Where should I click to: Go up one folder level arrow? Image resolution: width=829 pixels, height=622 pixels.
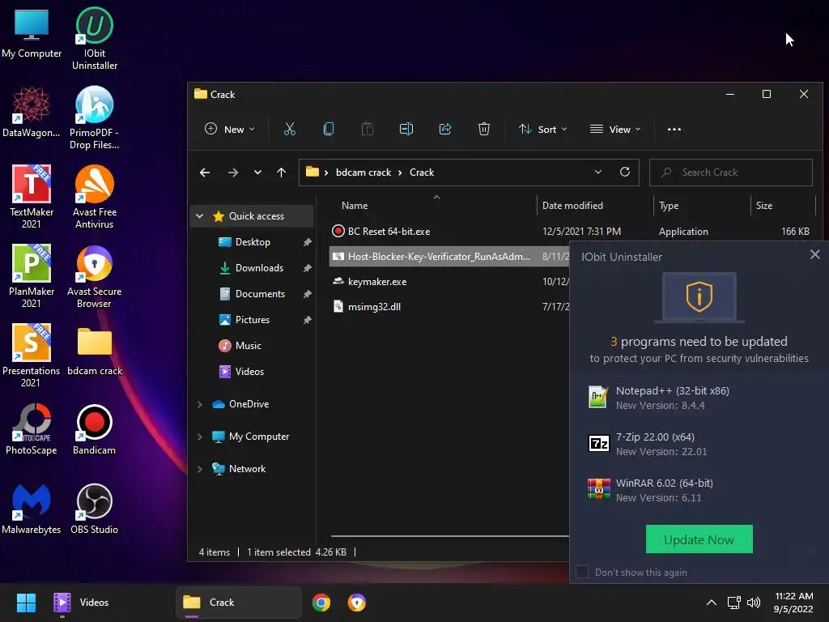tap(281, 173)
